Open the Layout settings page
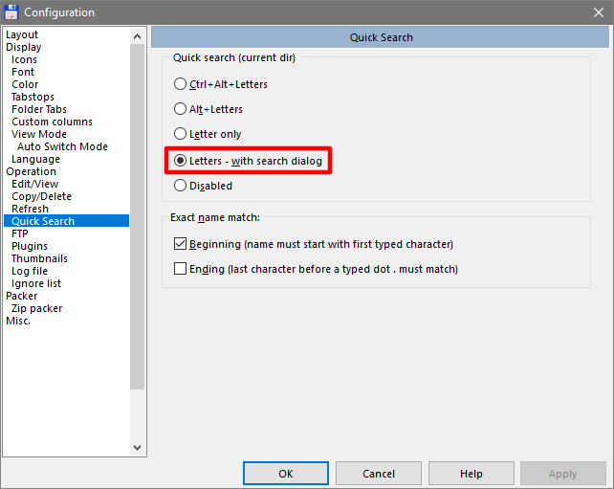This screenshot has height=489, width=614. click(x=22, y=34)
